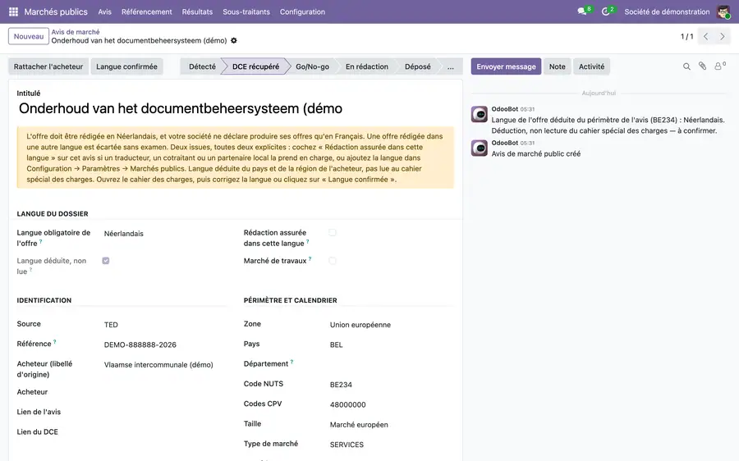Image resolution: width=739 pixels, height=461 pixels.
Task: Open the Taille field showing Marché européen
Action: point(391,425)
